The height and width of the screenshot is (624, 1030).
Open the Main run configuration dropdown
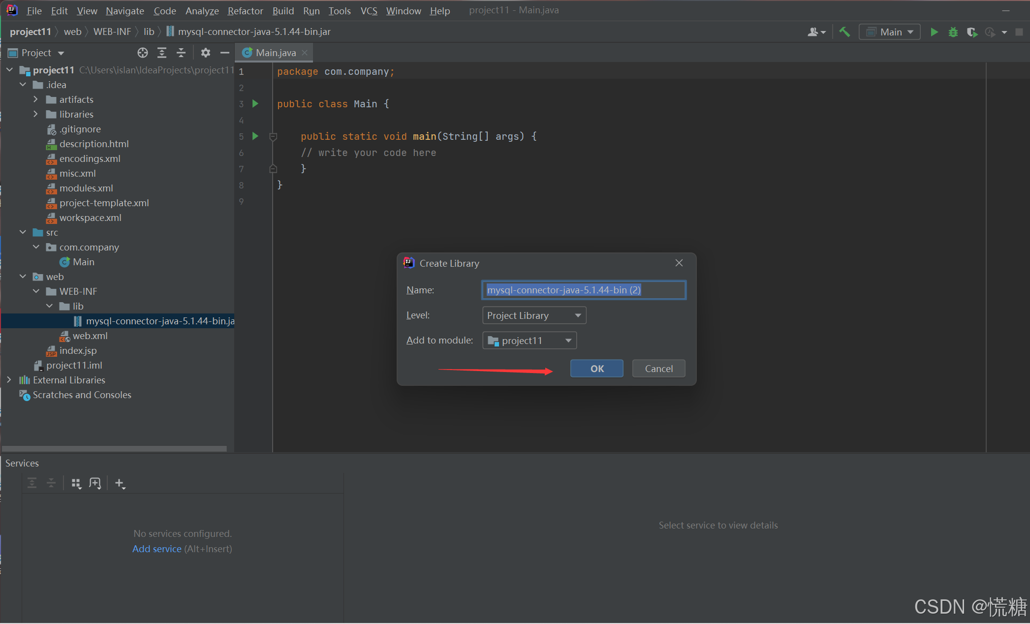click(890, 32)
